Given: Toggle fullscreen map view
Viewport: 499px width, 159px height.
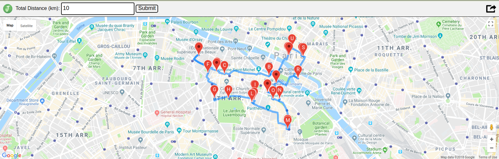Looking at the screenshot, I should point(491,24).
